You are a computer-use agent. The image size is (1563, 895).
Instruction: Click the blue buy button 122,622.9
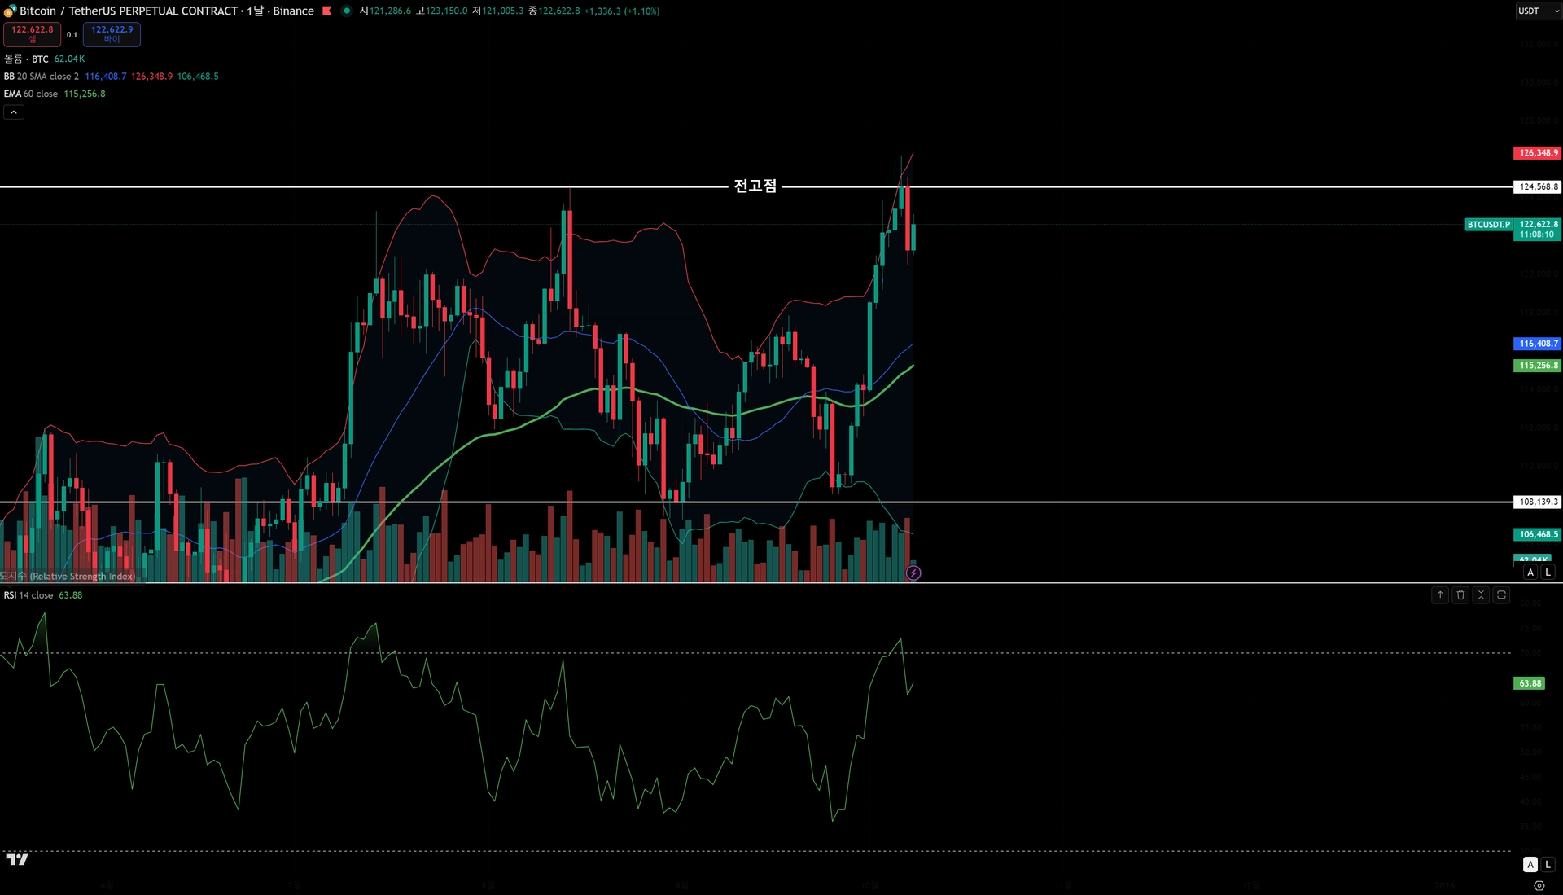click(112, 34)
